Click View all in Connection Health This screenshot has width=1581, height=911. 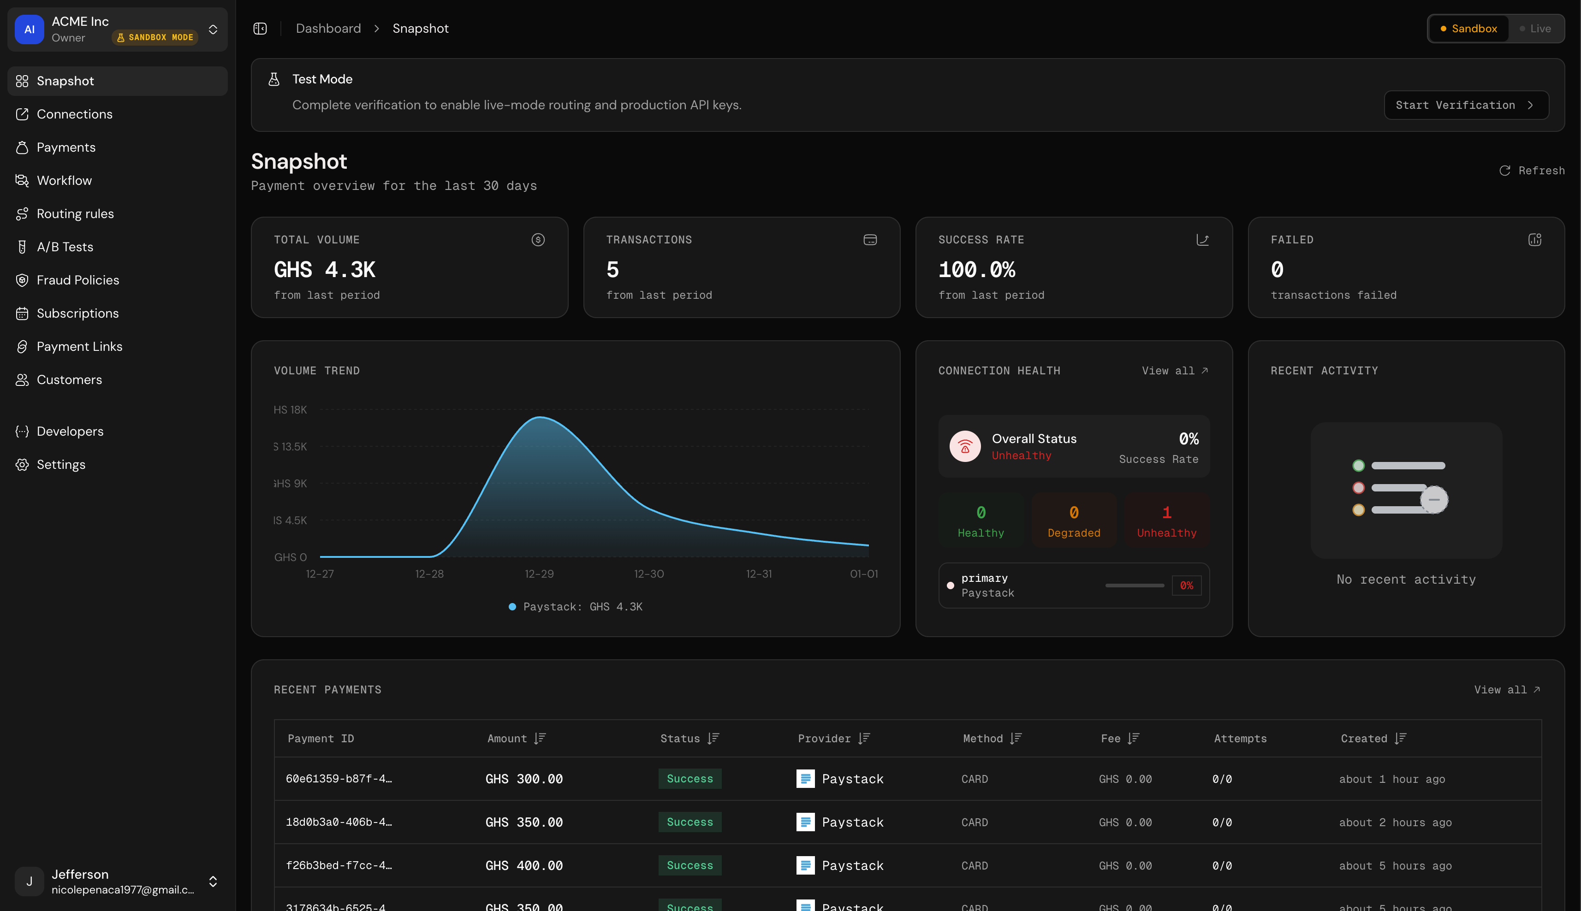[x=1174, y=370]
